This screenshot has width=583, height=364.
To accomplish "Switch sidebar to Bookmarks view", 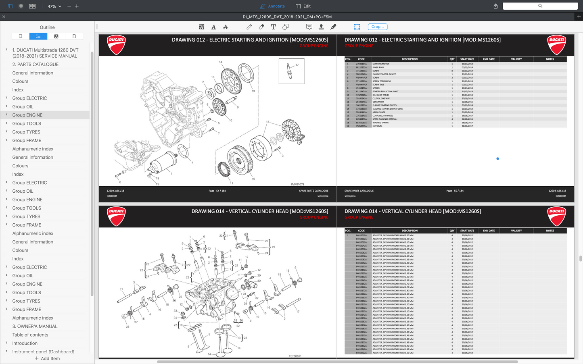I will (x=20, y=36).
